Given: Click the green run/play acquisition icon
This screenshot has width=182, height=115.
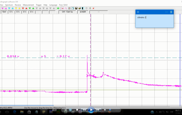Looking at the screenshot, I should (58, 8).
